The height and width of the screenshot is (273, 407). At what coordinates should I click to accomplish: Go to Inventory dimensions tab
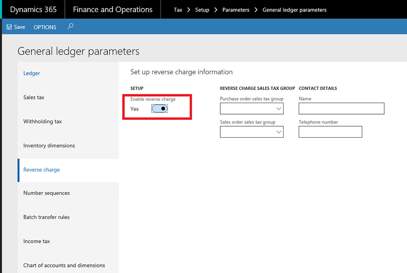49,146
